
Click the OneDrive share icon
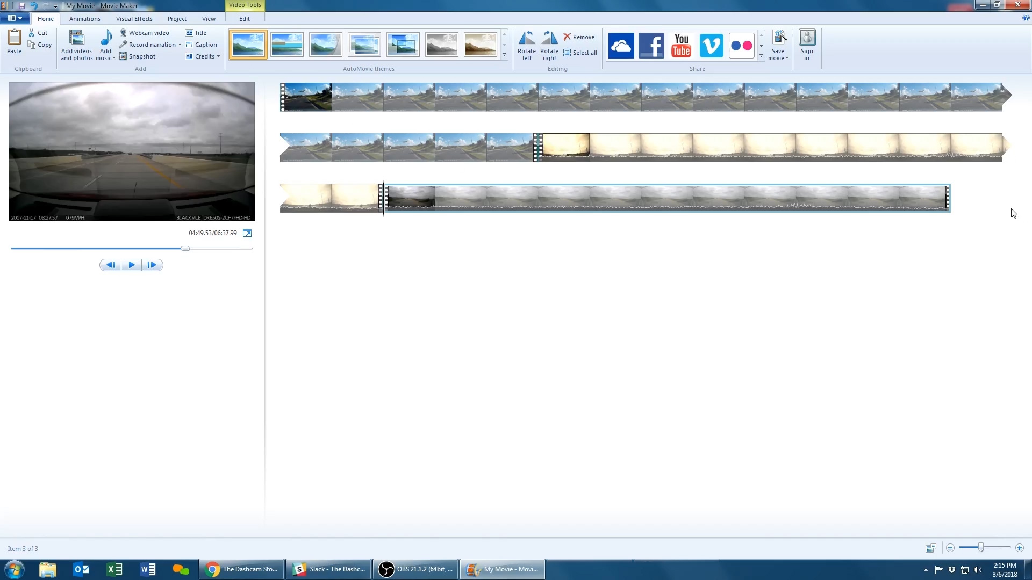(x=621, y=46)
